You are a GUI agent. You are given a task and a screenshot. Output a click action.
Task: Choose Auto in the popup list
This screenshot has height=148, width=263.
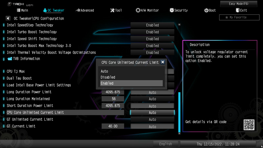click(131, 71)
